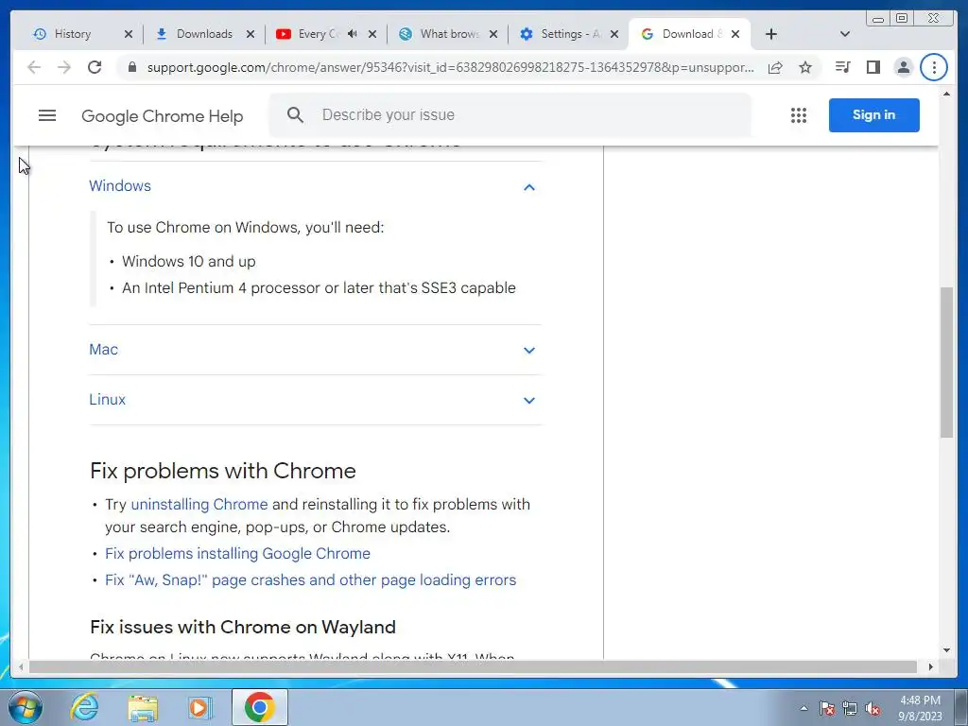This screenshot has height=726, width=968.
Task: Click the horizontal scrollbar left arrow
Action: (x=21, y=666)
